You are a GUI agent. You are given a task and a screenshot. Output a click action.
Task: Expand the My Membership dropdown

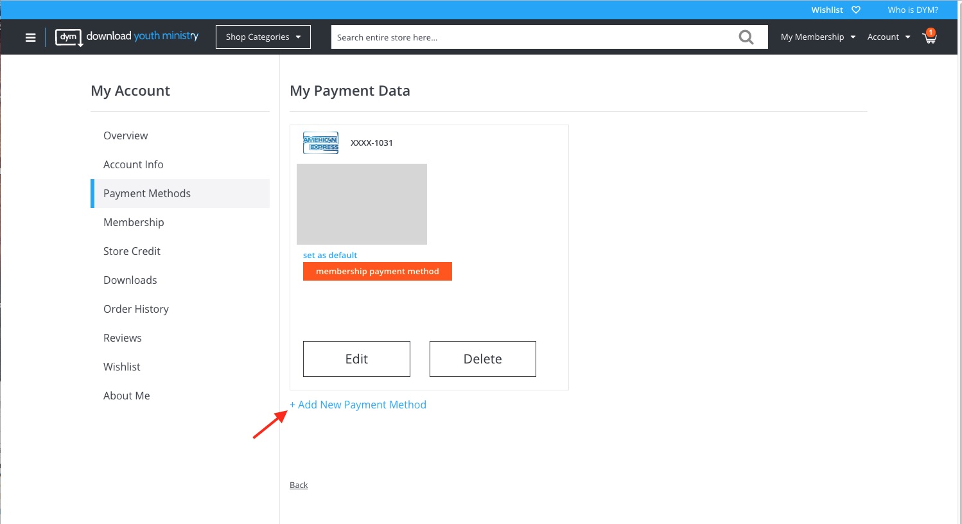tap(818, 37)
